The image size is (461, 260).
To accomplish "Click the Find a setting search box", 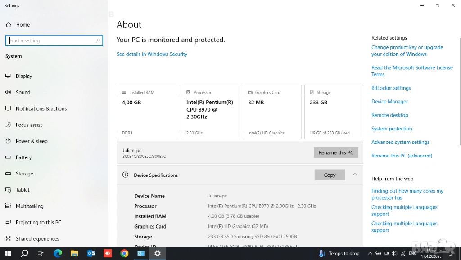I will tap(54, 40).
